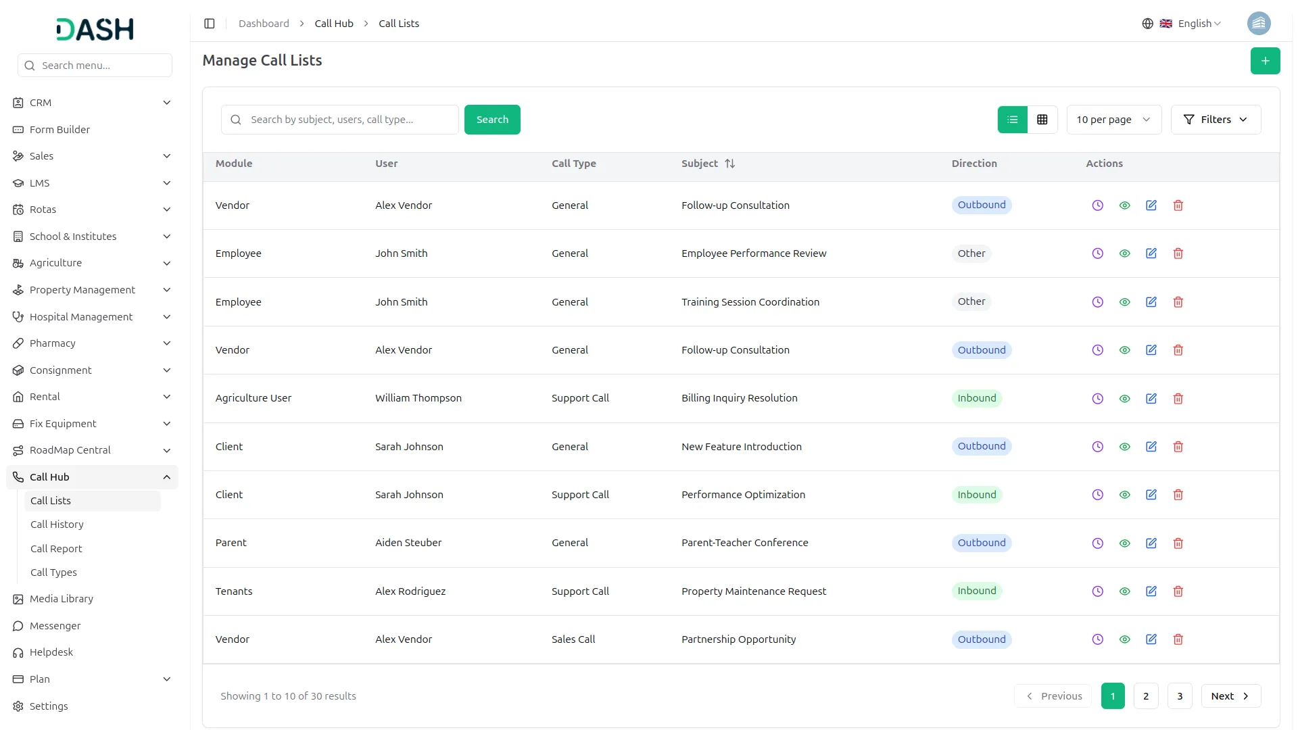Viewport: 1298px width, 730px height.
Task: Expand the Filters dropdown
Action: click(1215, 120)
